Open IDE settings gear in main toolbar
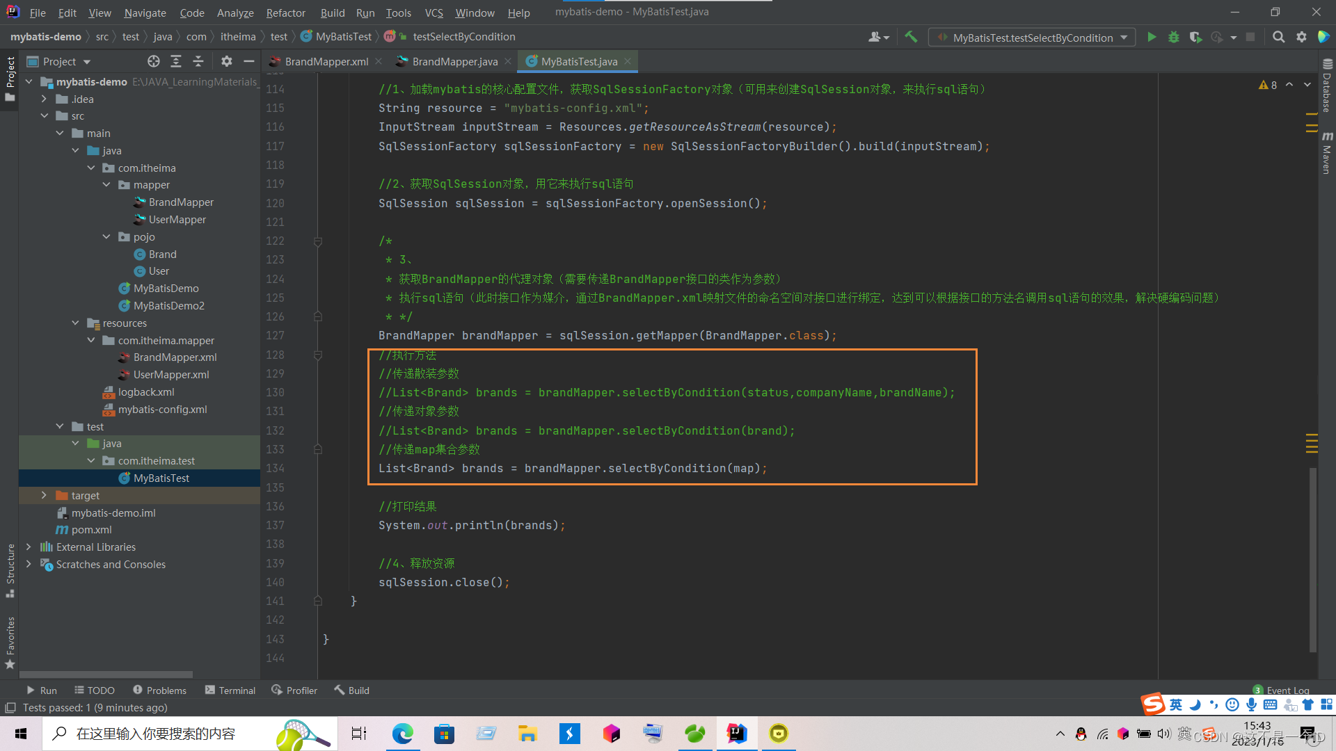The width and height of the screenshot is (1336, 751). (x=1301, y=38)
